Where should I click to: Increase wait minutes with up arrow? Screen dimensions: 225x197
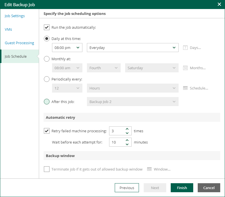(x=127, y=140)
